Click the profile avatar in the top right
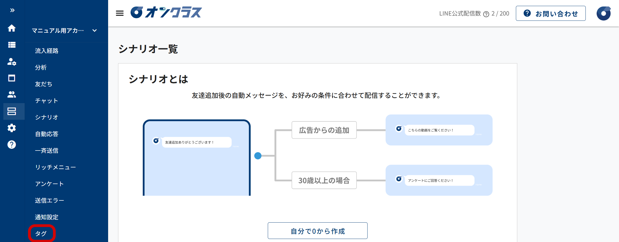Image resolution: width=619 pixels, height=242 pixels. click(x=603, y=13)
